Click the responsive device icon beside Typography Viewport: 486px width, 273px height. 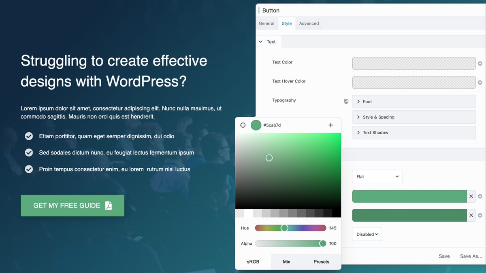click(346, 102)
